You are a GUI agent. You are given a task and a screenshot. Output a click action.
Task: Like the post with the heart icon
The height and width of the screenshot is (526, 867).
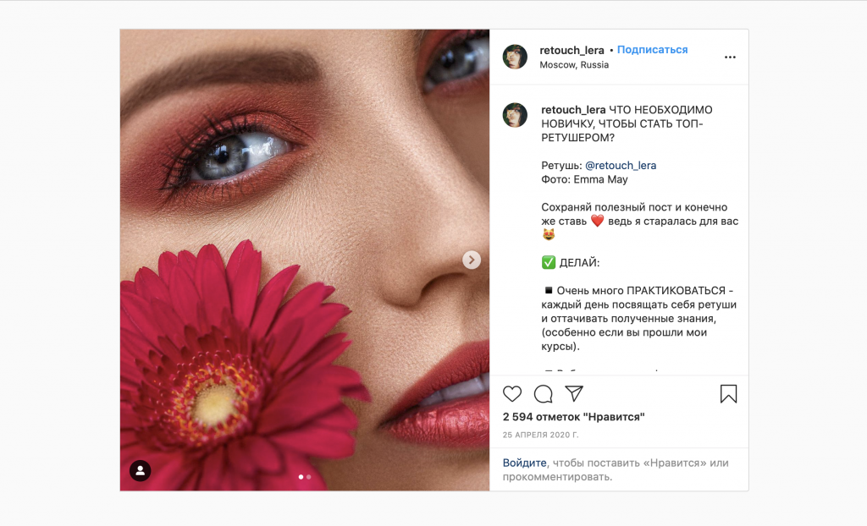(512, 394)
